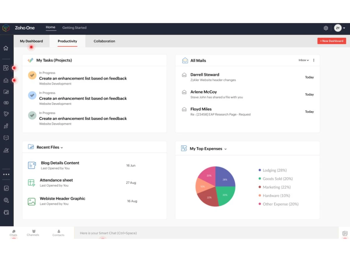Expand the Recent Files dropdown

point(62,148)
